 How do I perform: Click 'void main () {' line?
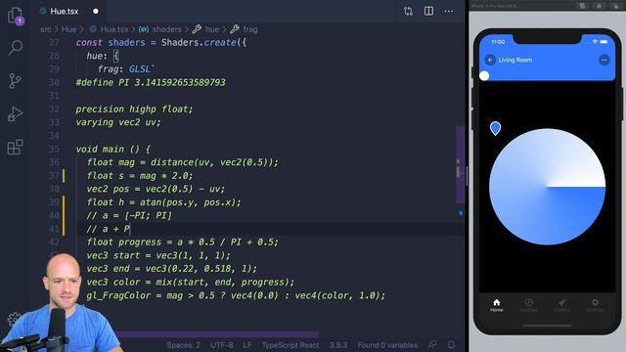pos(113,149)
